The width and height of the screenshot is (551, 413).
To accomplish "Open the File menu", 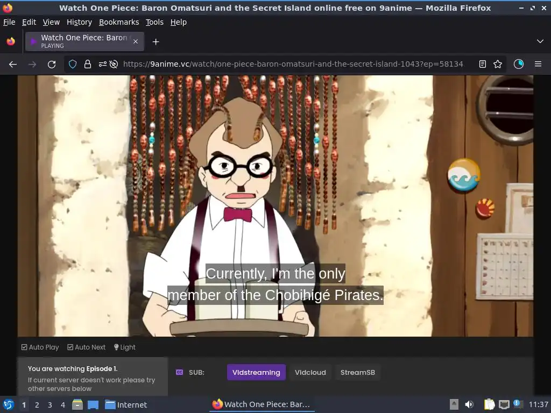I will click(x=9, y=22).
